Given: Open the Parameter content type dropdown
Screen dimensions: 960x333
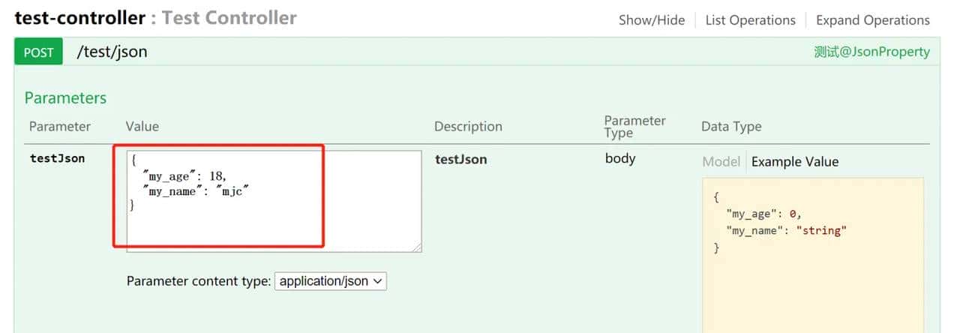Looking at the screenshot, I should [x=331, y=281].
